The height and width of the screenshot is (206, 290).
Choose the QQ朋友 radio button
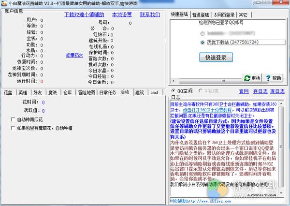click(x=200, y=91)
